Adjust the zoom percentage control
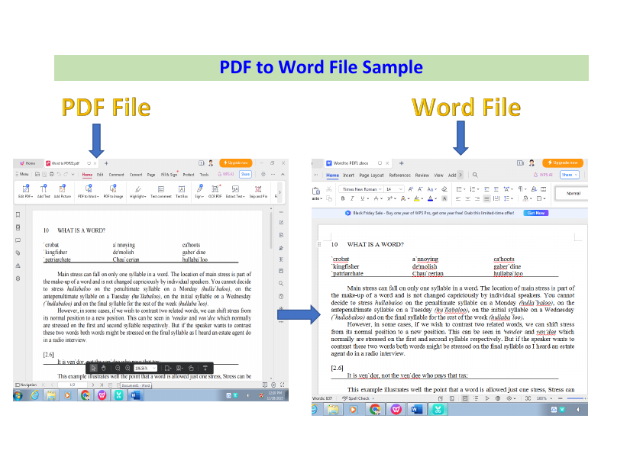643x454 pixels. (x=145, y=367)
